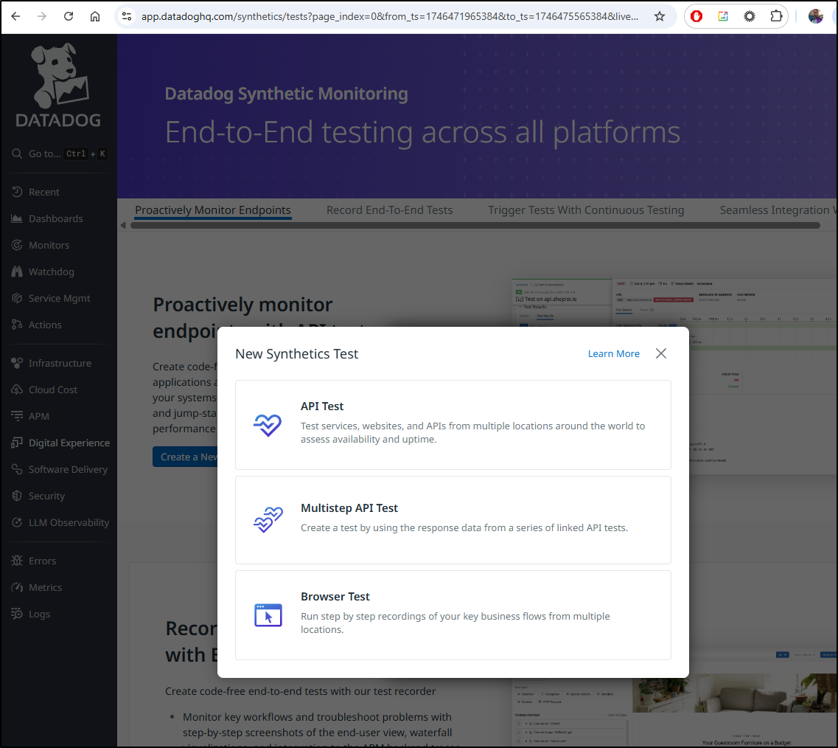Click the Errors bug sidebar icon
The height and width of the screenshot is (748, 838).
pyautogui.click(x=17, y=561)
